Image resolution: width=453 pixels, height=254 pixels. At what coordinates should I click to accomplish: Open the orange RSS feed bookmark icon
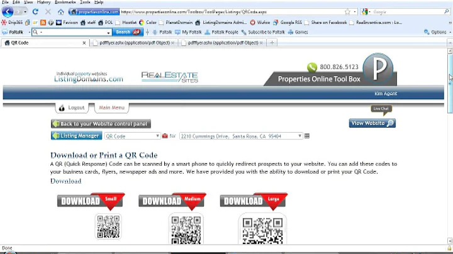pos(43,23)
